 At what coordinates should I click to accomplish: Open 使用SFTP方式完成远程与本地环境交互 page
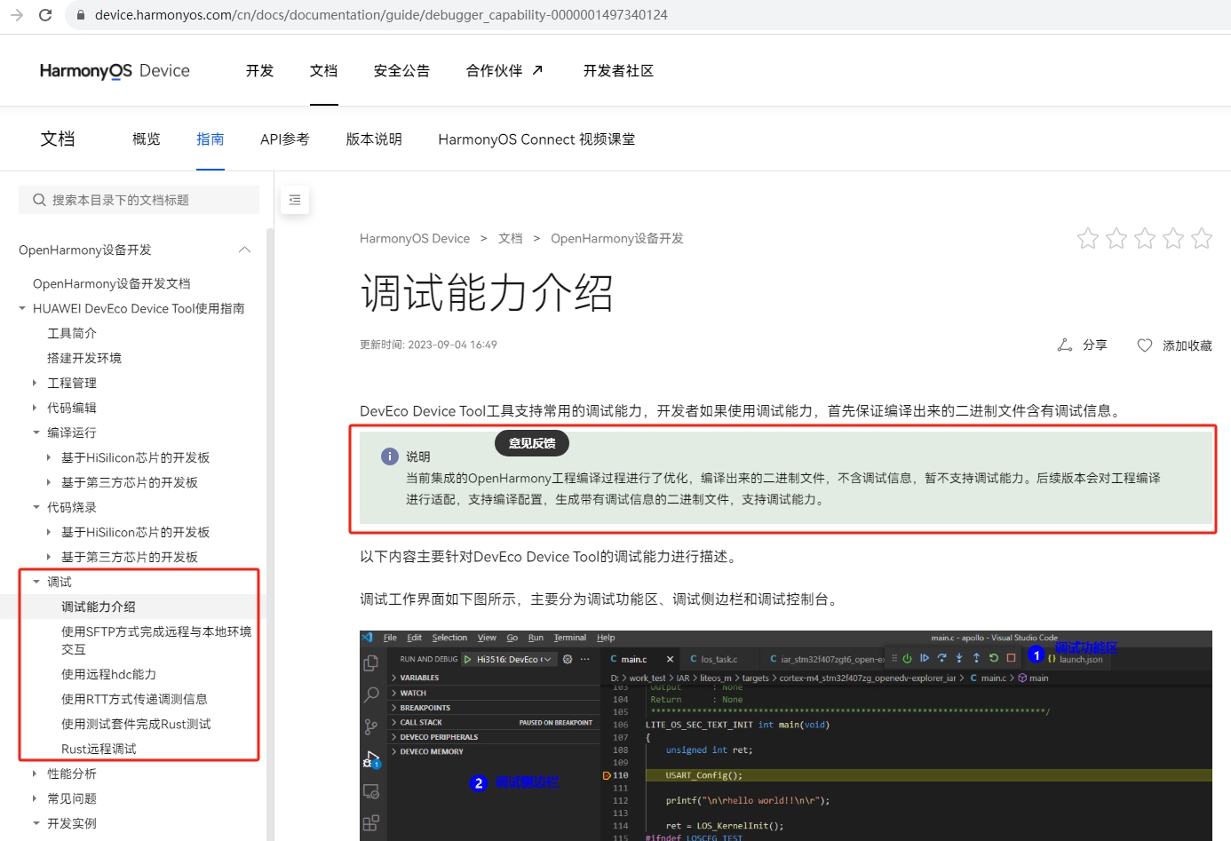156,640
